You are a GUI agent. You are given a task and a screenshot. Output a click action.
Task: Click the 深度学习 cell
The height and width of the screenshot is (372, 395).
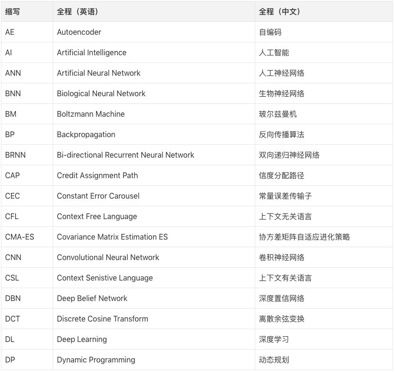[324, 339]
